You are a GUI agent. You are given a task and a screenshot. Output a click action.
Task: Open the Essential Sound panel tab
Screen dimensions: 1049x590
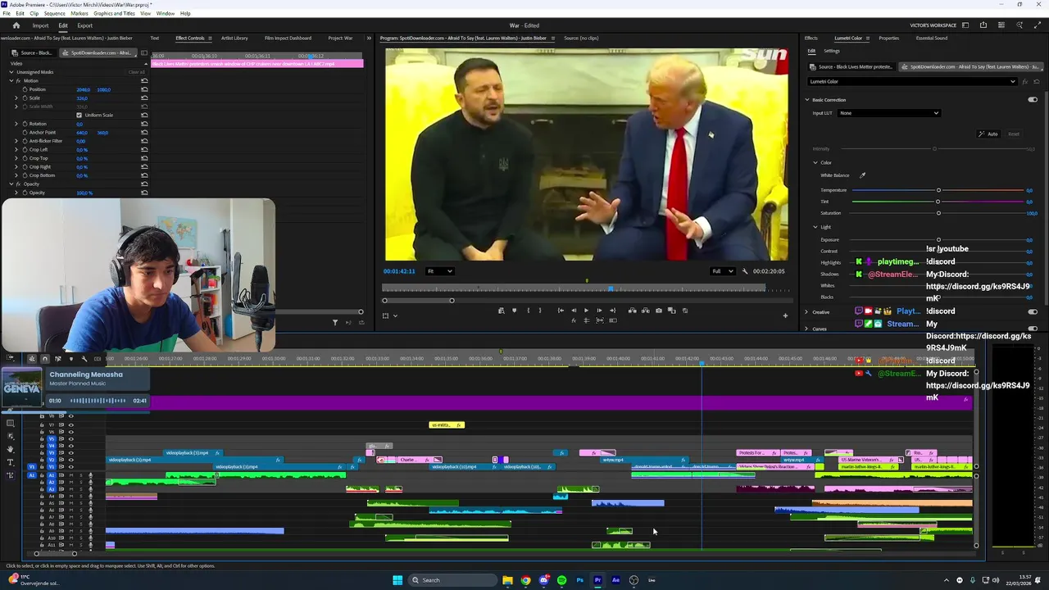pos(932,38)
